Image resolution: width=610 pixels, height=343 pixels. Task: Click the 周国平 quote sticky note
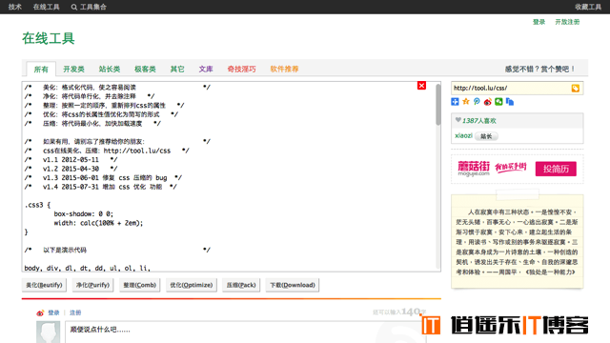click(x=517, y=241)
